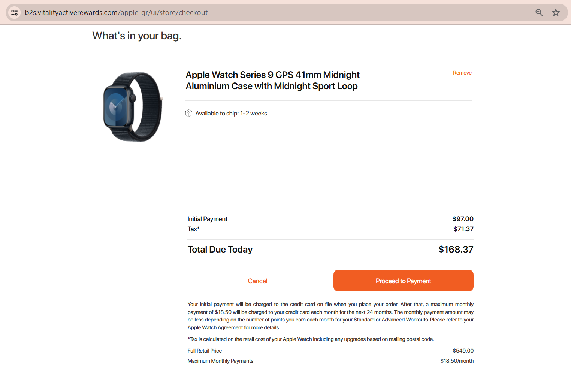Image resolution: width=571 pixels, height=384 pixels.
Task: Click the $71.37 tax amount
Action: point(463,229)
